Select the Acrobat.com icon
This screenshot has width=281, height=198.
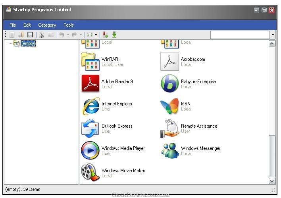pyautogui.click(x=169, y=62)
